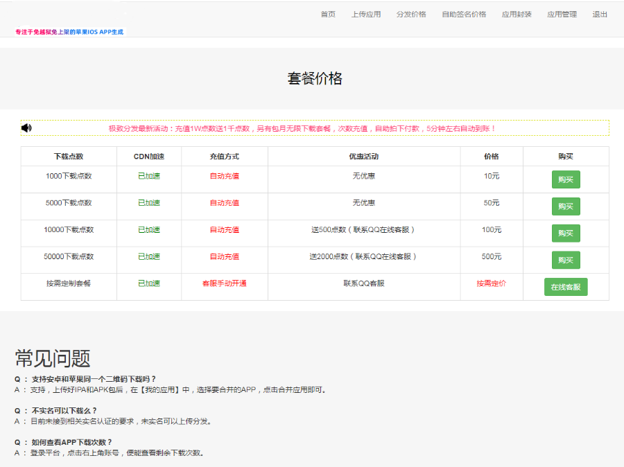Open the 首页 navigation item

327,13
